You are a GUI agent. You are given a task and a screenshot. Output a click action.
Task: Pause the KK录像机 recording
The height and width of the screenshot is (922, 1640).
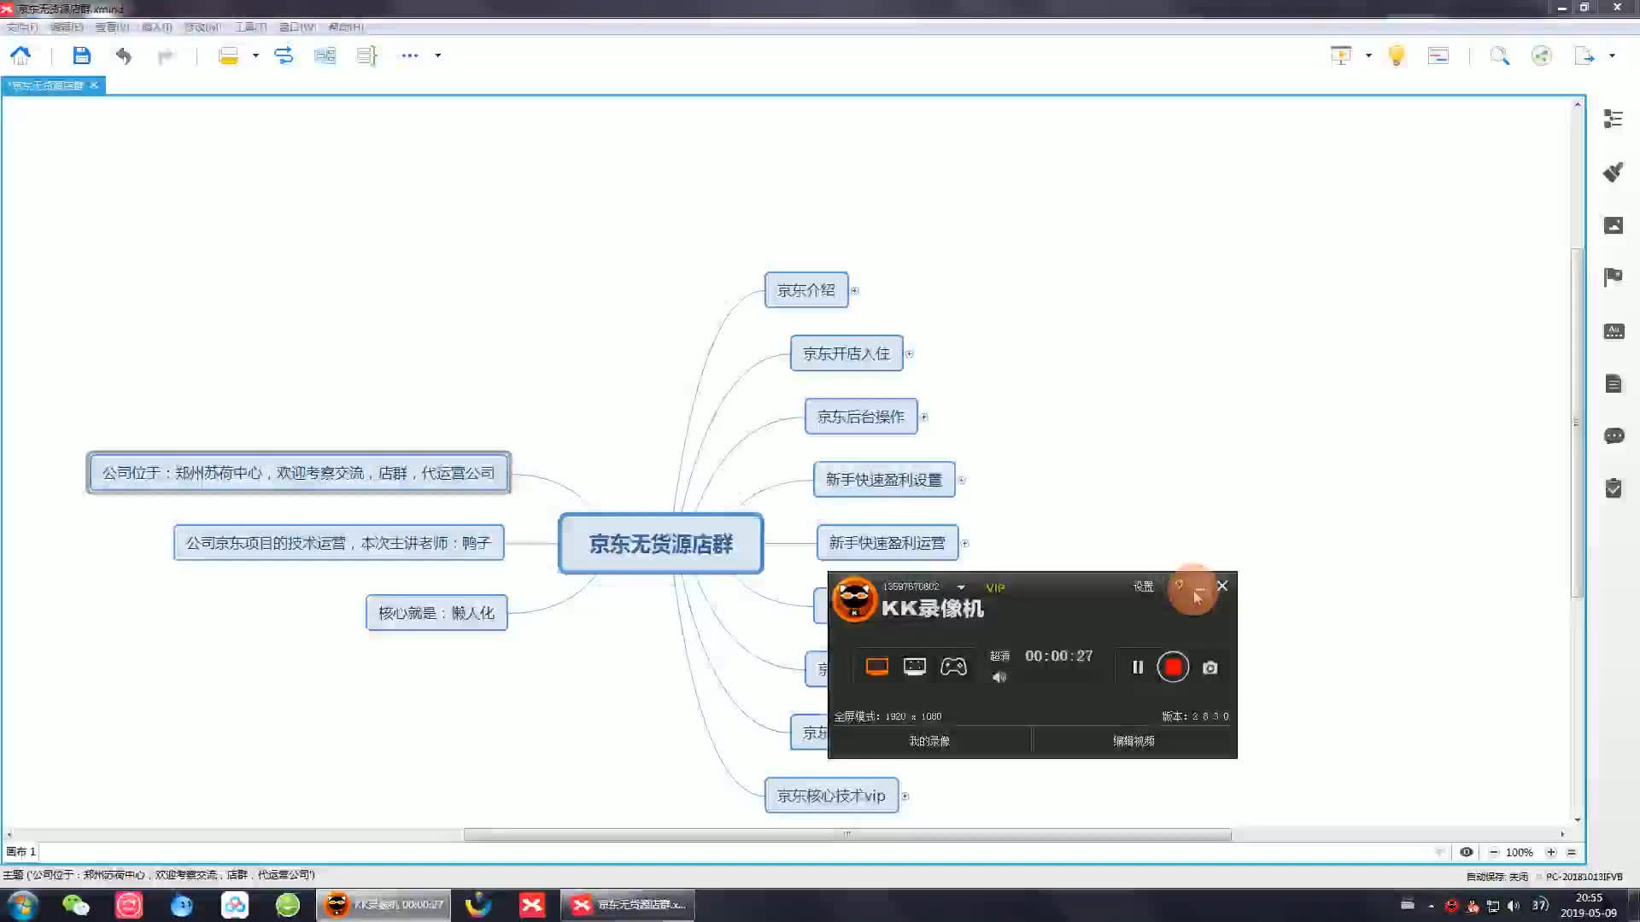(1138, 668)
